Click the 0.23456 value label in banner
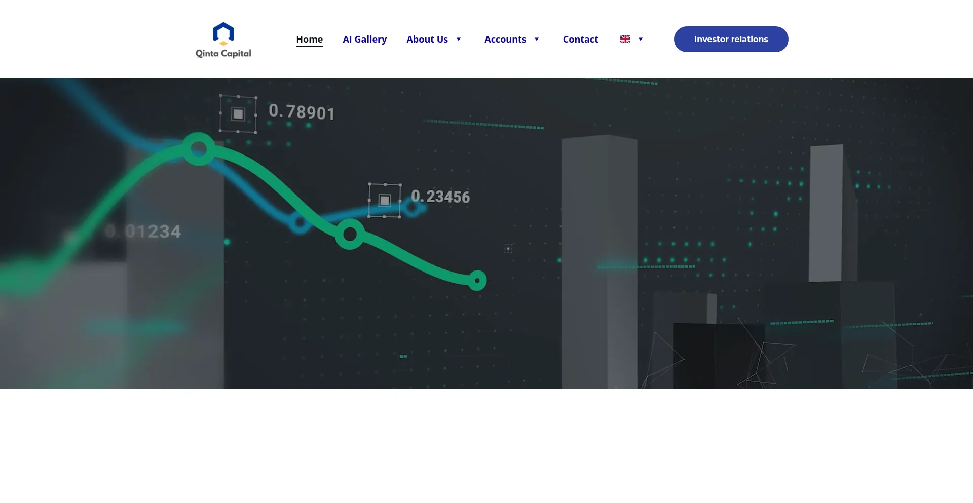This screenshot has height=503, width=973. point(440,197)
